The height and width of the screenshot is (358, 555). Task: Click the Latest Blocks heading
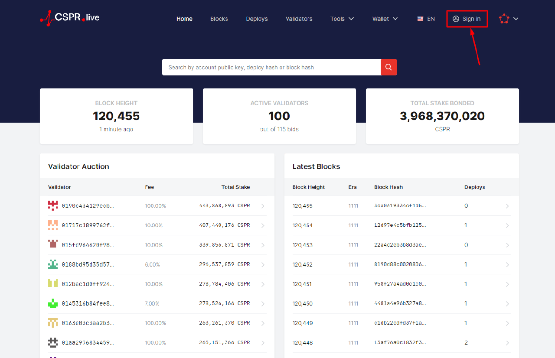coord(316,166)
